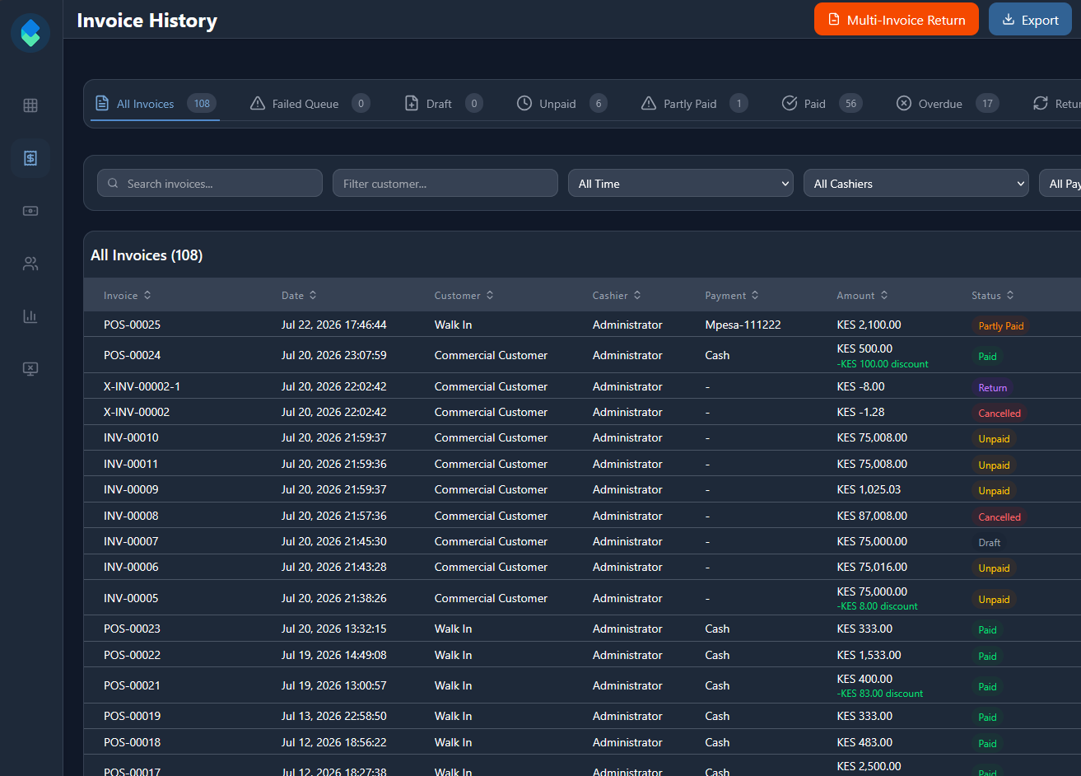Sort by Date column arrows

pyautogui.click(x=313, y=295)
